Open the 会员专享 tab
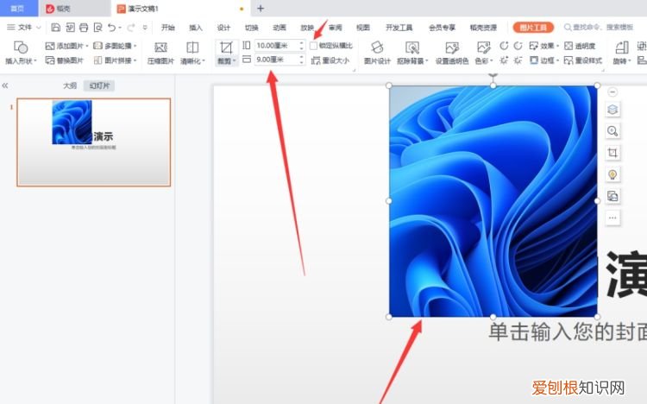This screenshot has width=647, height=404. [x=442, y=28]
